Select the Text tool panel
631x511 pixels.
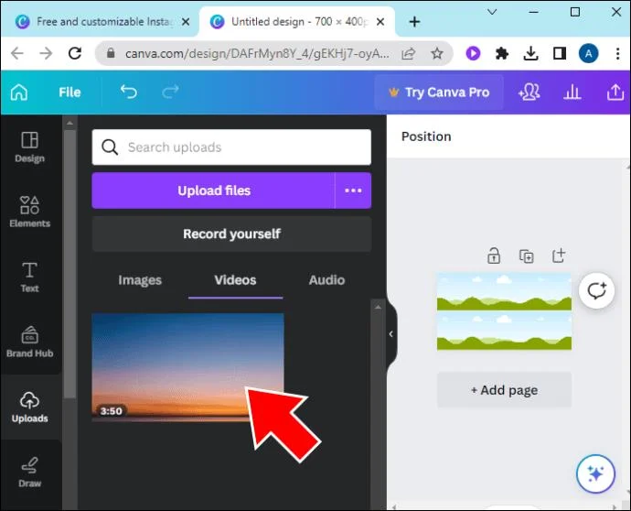(30, 277)
